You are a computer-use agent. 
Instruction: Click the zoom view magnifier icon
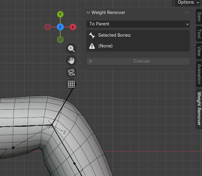[x=71, y=49]
